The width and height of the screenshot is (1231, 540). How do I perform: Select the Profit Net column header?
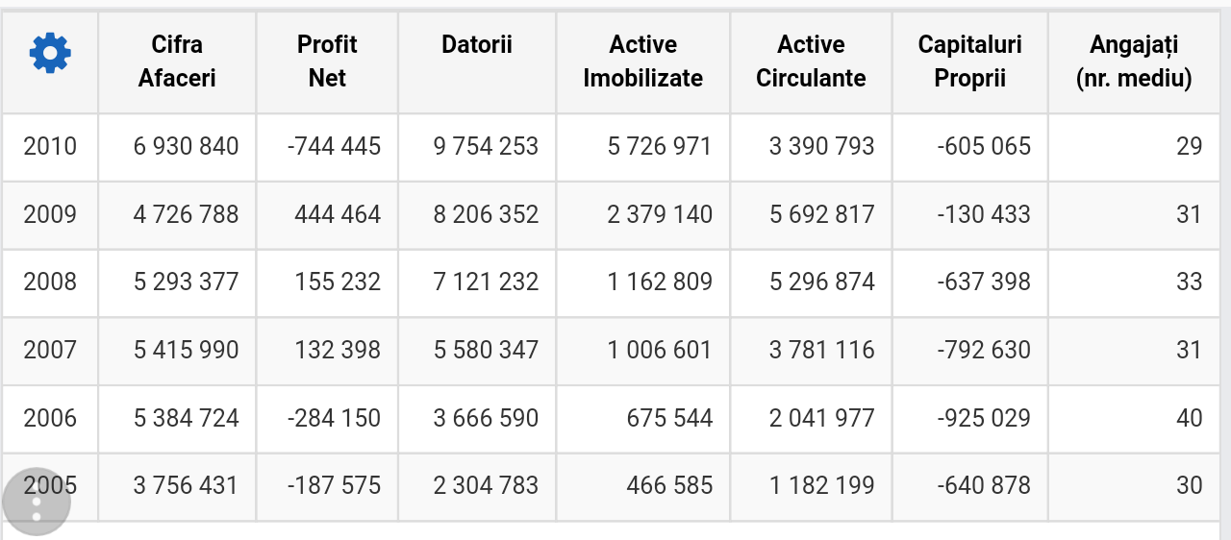click(327, 61)
